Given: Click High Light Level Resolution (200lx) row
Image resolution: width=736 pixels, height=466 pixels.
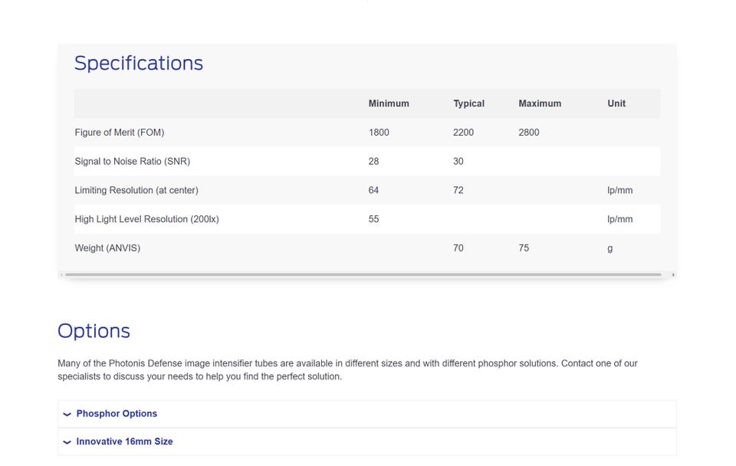Looking at the screenshot, I should tap(367, 219).
